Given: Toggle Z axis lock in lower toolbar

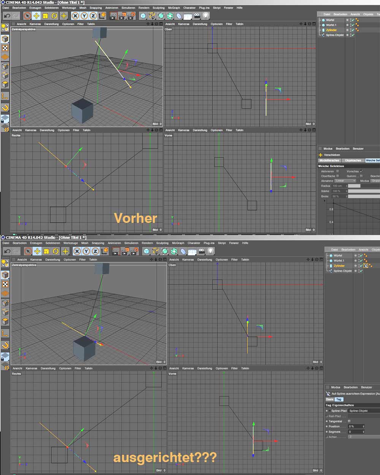Looking at the screenshot, I should (95, 251).
